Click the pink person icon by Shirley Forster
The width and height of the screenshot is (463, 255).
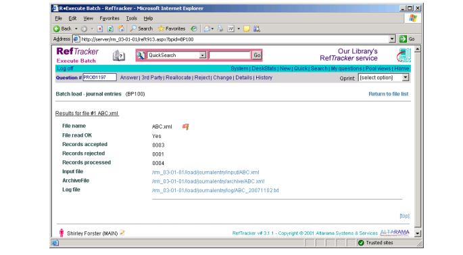pos(62,233)
